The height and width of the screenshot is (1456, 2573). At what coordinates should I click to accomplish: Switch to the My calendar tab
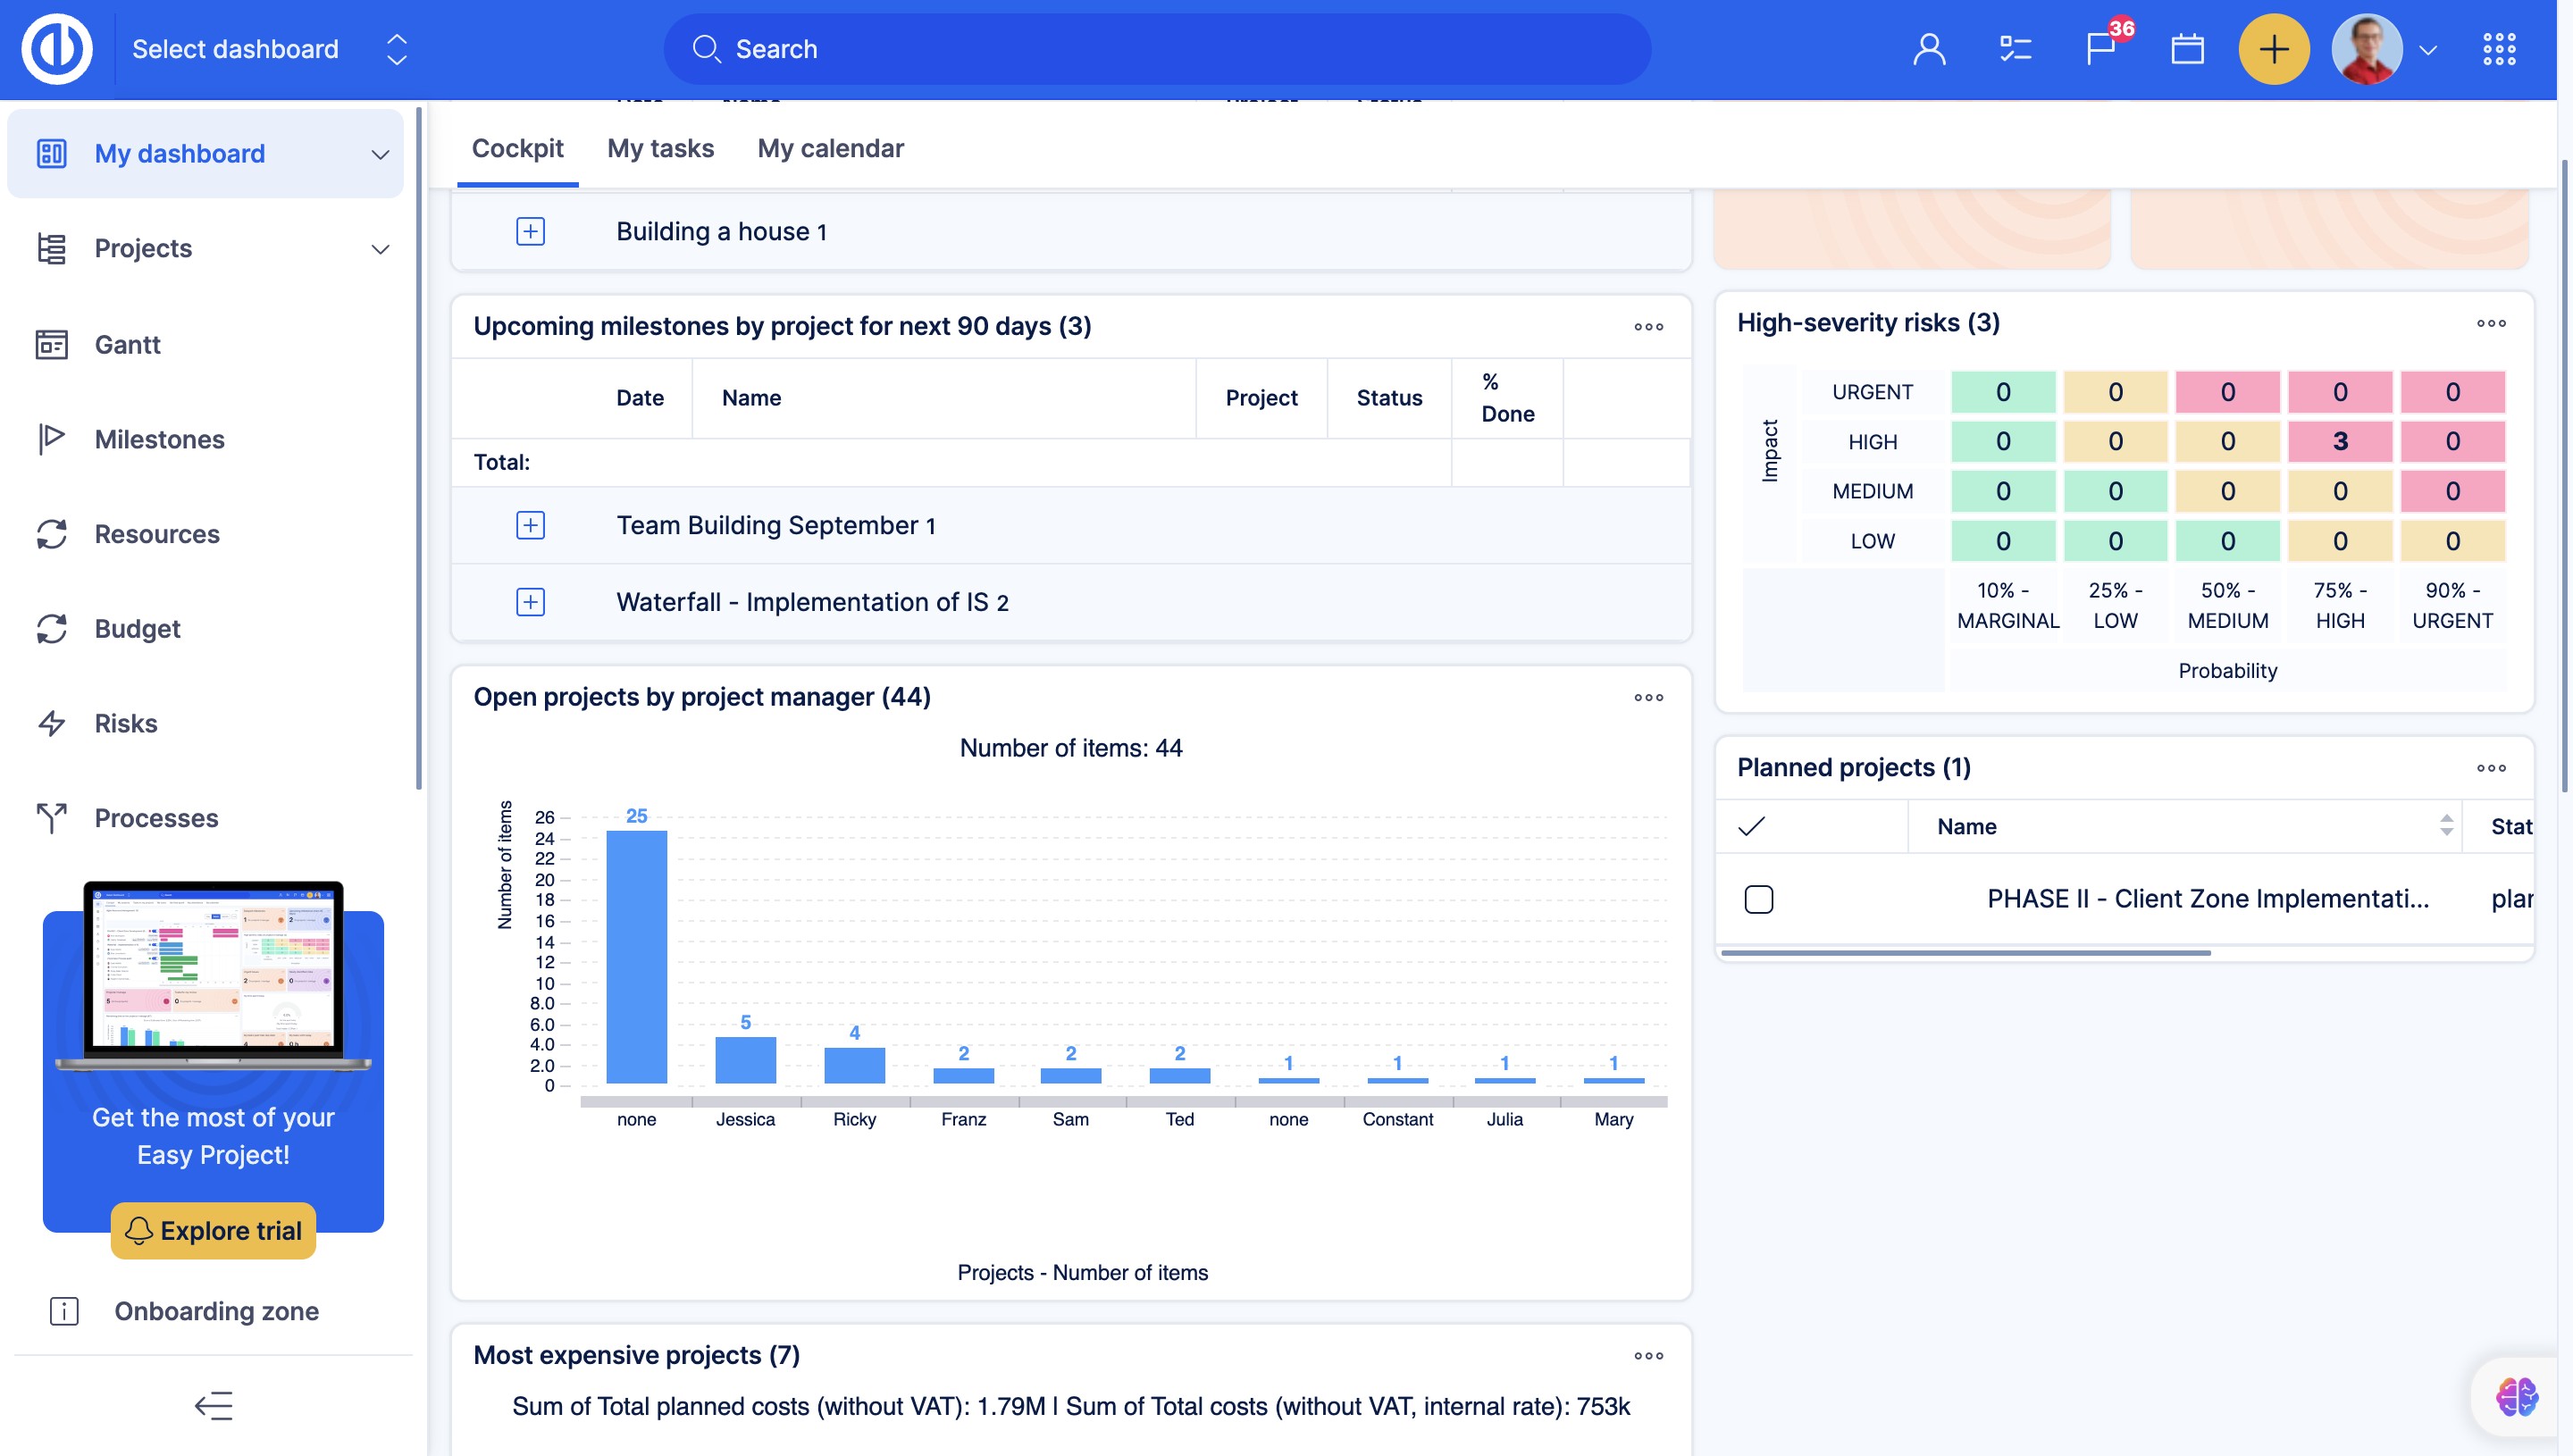pos(830,148)
